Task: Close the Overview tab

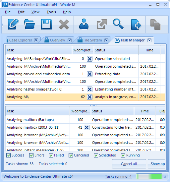Action: point(70,40)
